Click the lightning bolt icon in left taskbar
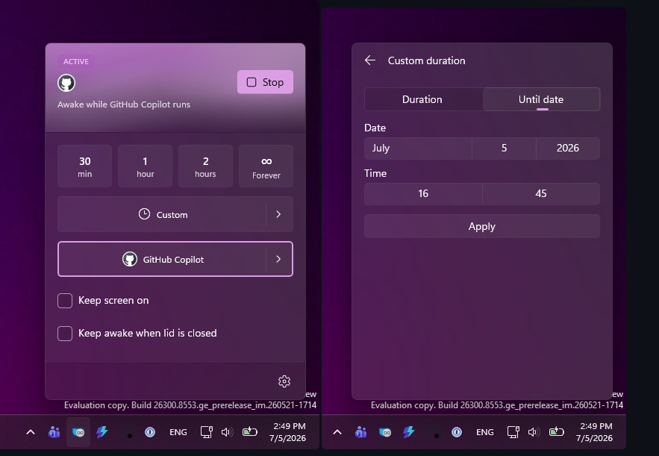 (102, 432)
